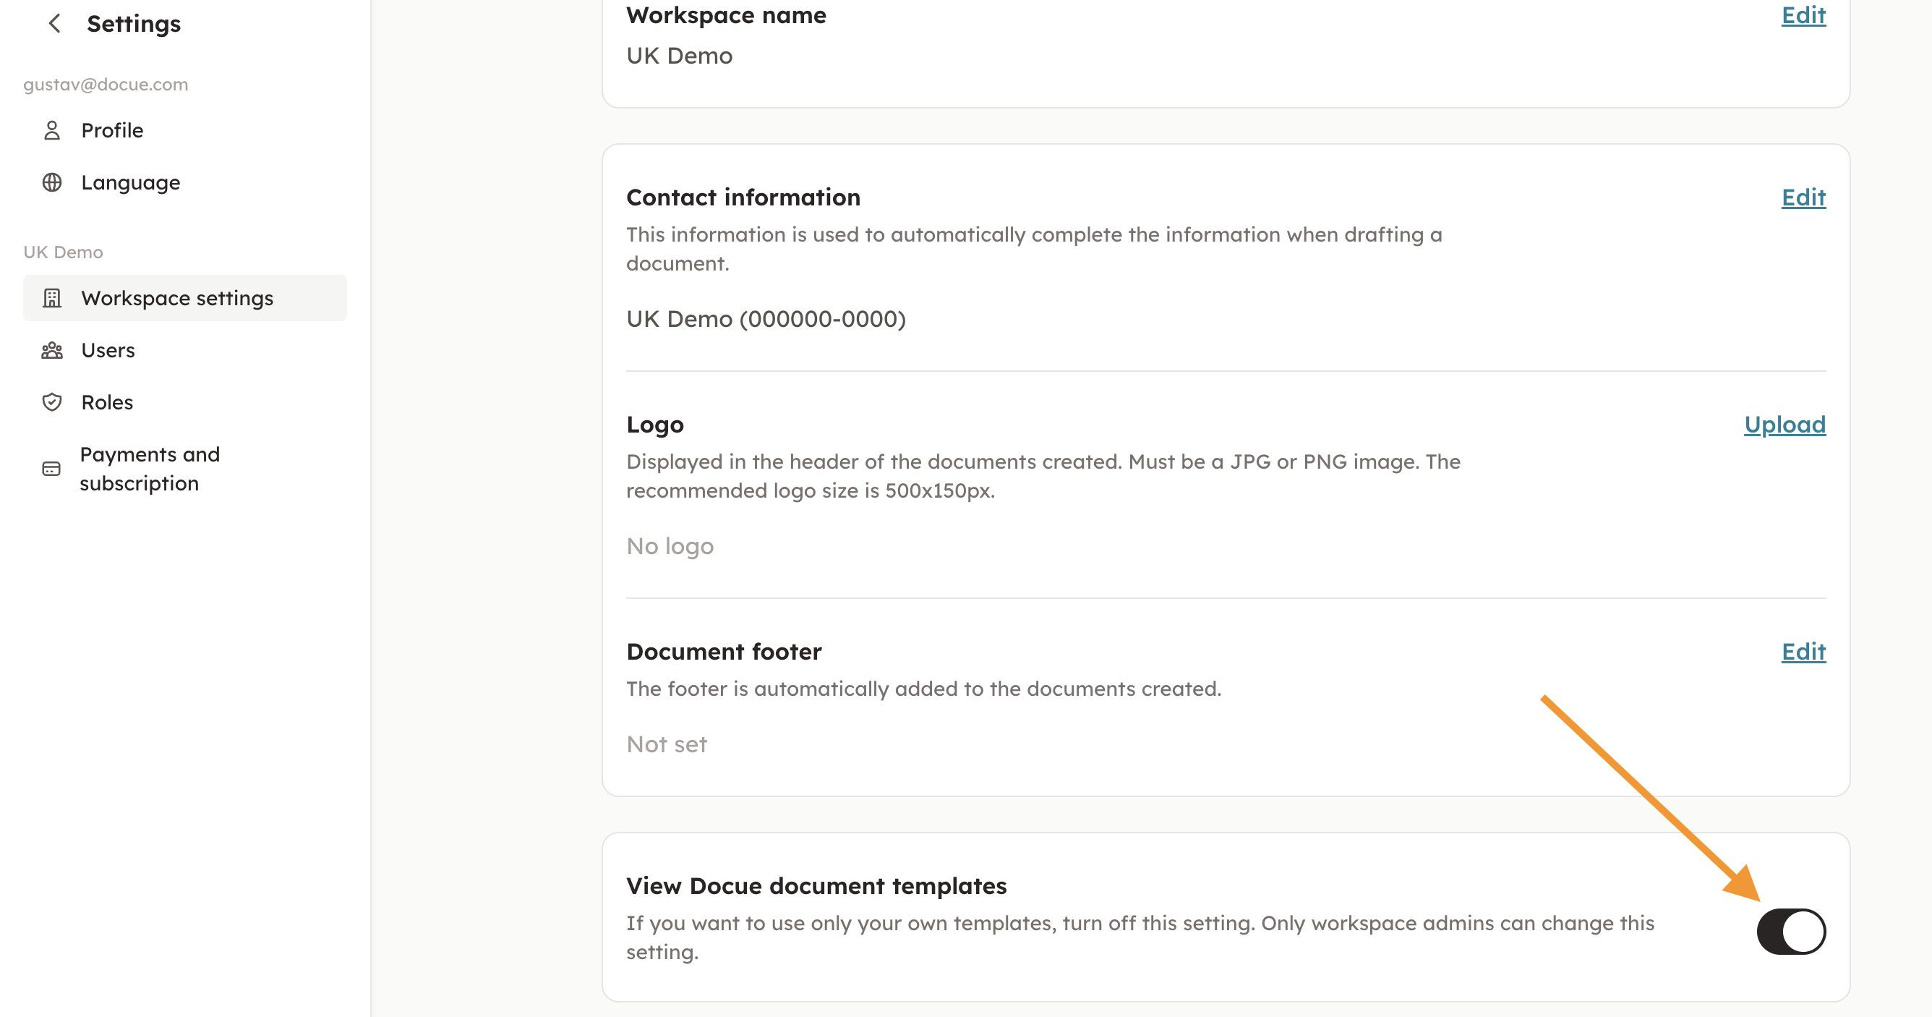
Task: Open Language settings
Action: click(x=130, y=182)
